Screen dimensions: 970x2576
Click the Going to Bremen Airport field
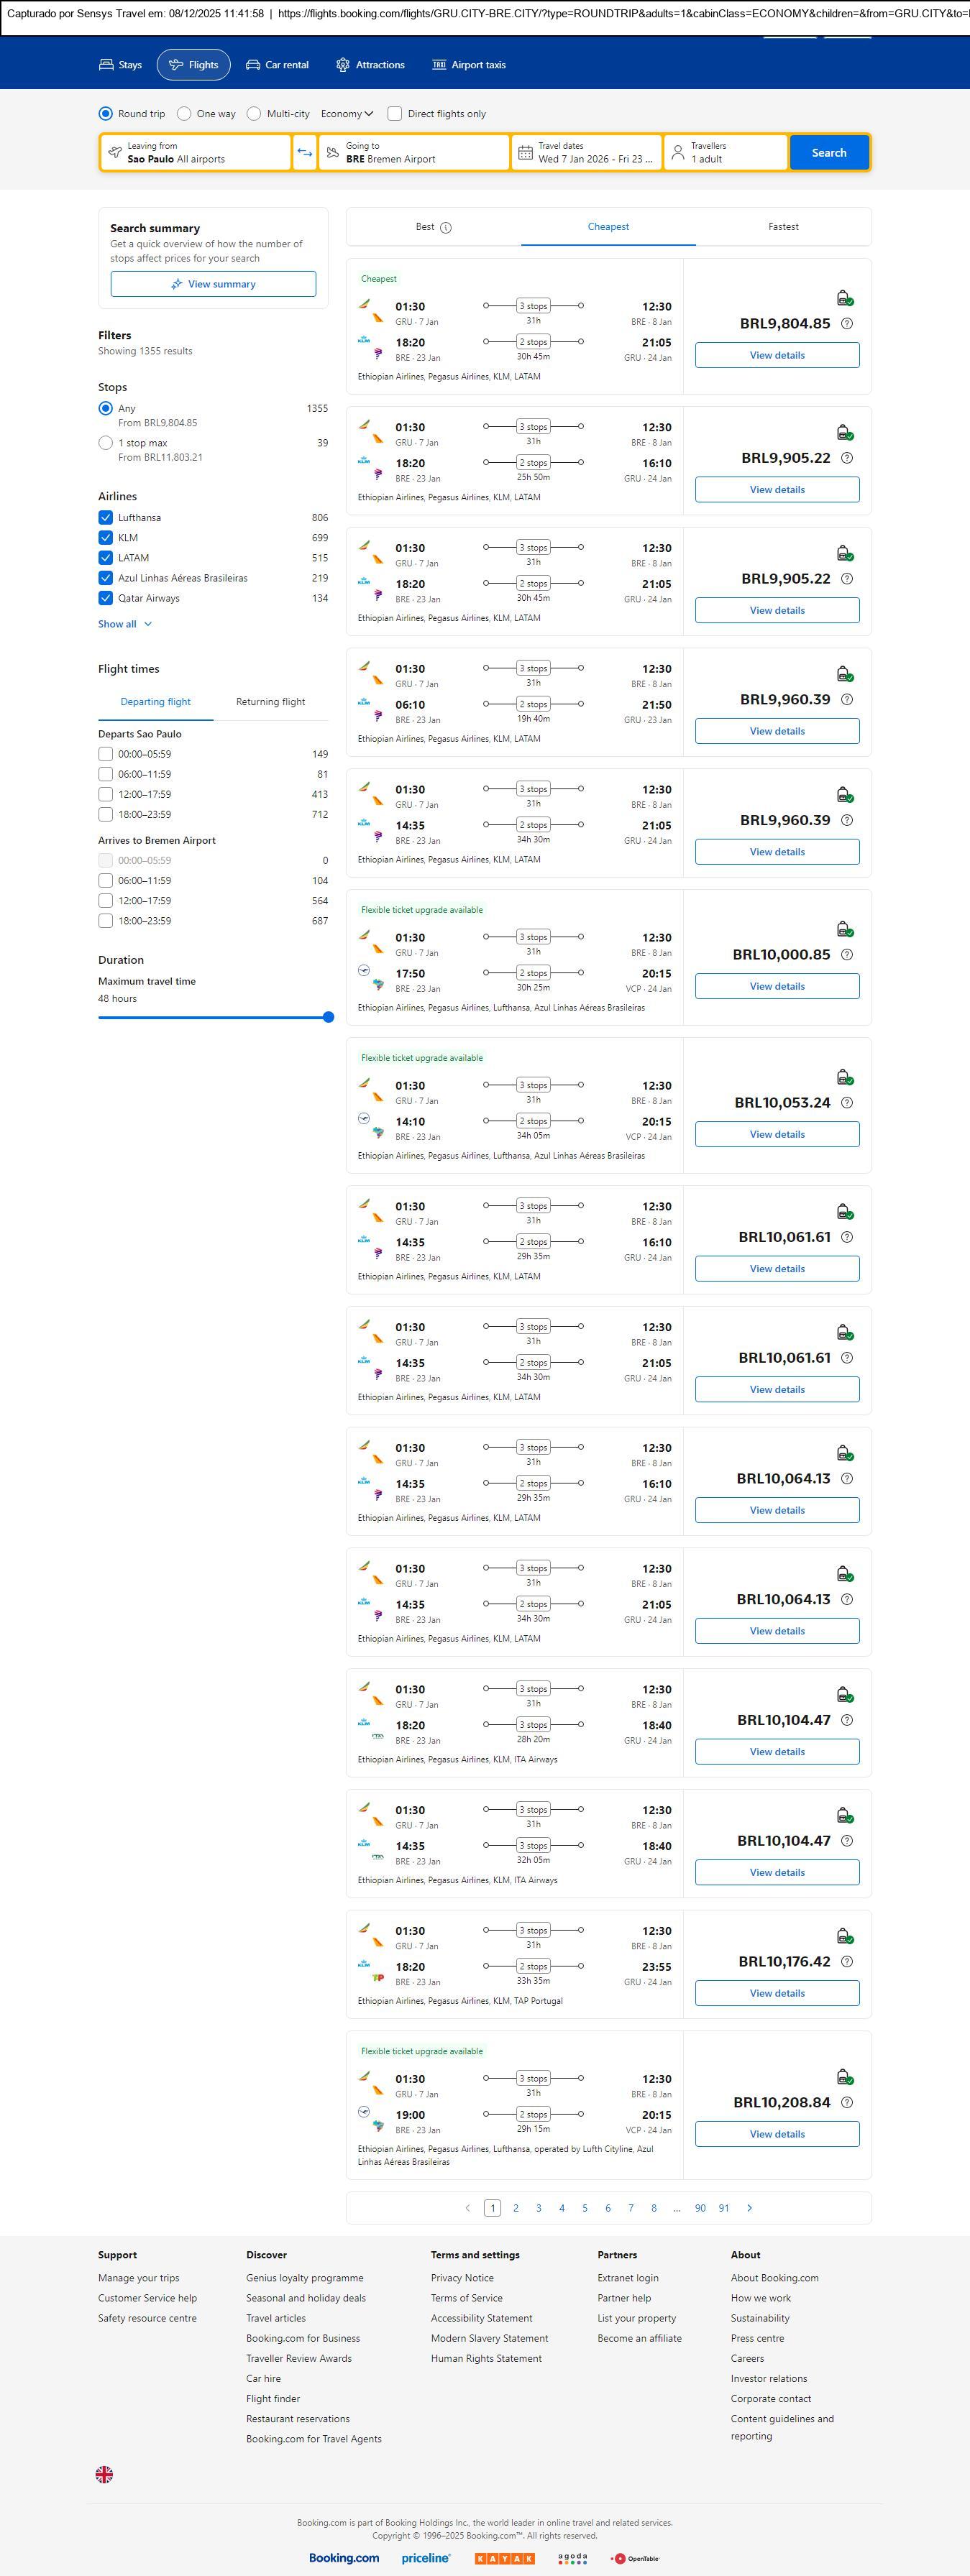coord(413,153)
